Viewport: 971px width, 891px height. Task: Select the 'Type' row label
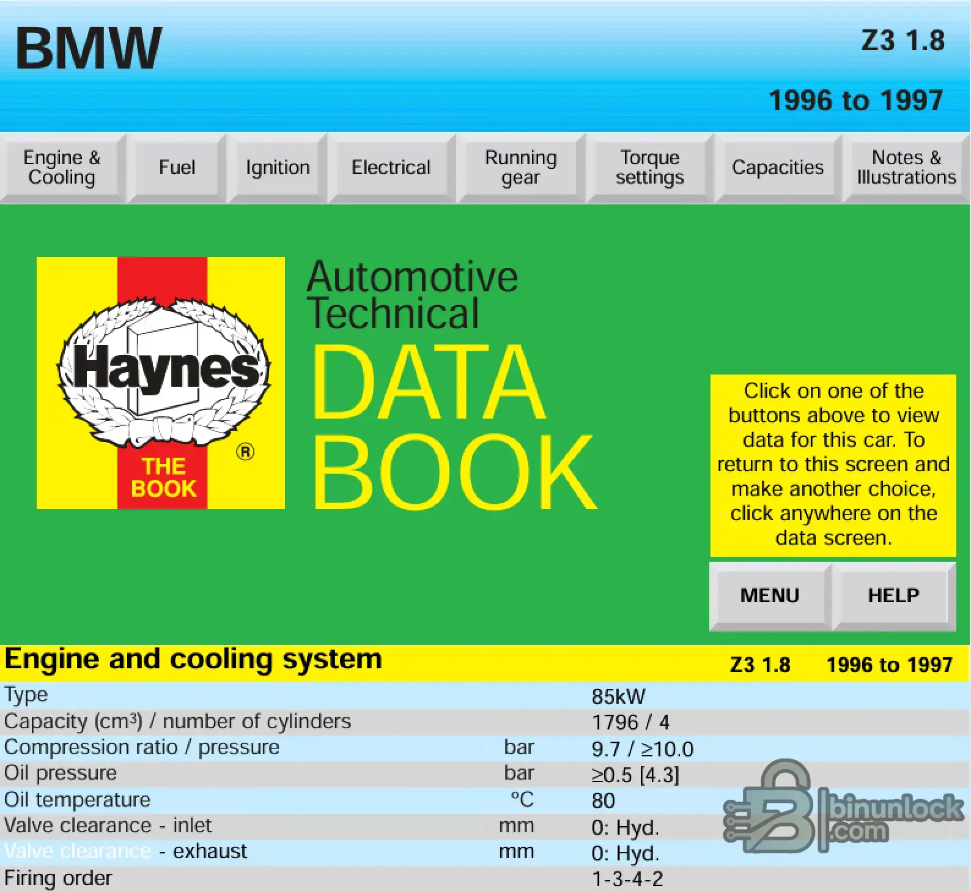pyautogui.click(x=26, y=695)
